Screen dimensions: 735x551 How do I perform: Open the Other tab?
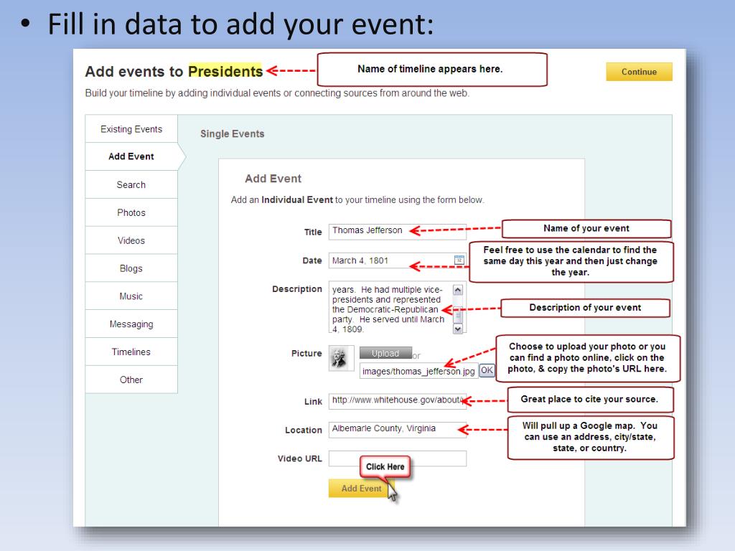pos(131,380)
